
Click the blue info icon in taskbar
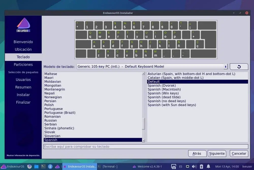(50, 166)
